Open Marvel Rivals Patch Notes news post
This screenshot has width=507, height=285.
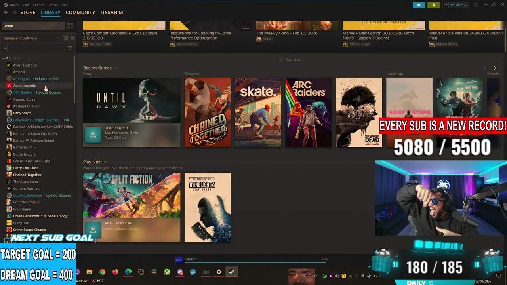pyautogui.click(x=384, y=34)
